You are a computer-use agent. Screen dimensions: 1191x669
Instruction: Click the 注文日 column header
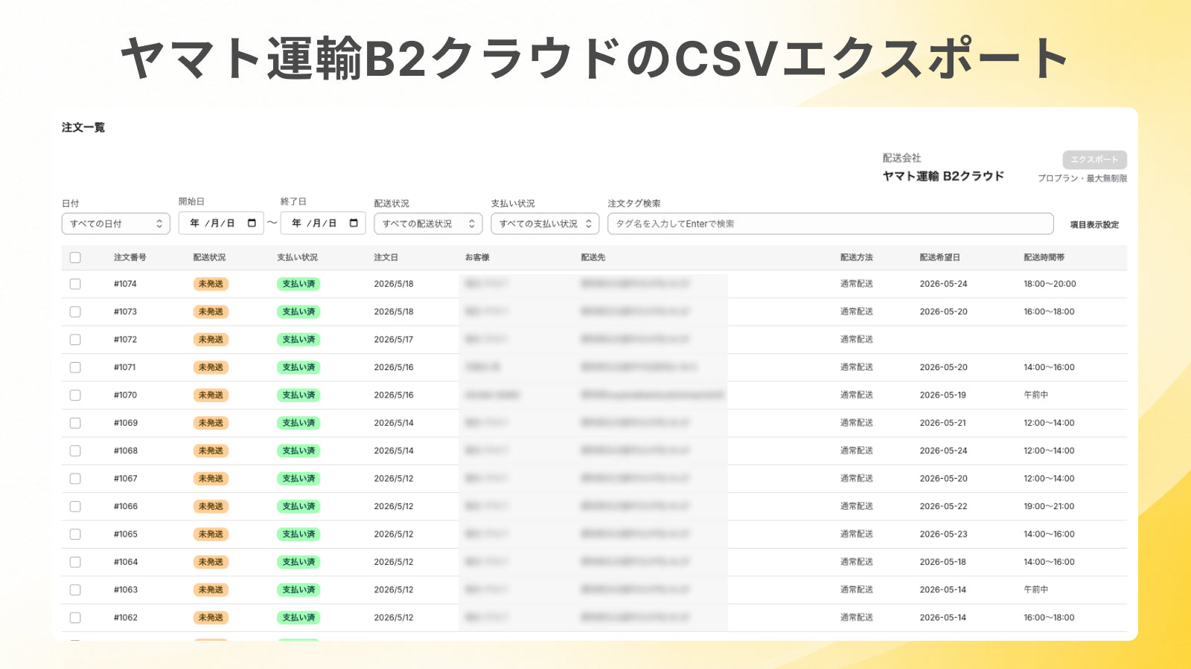(x=386, y=257)
